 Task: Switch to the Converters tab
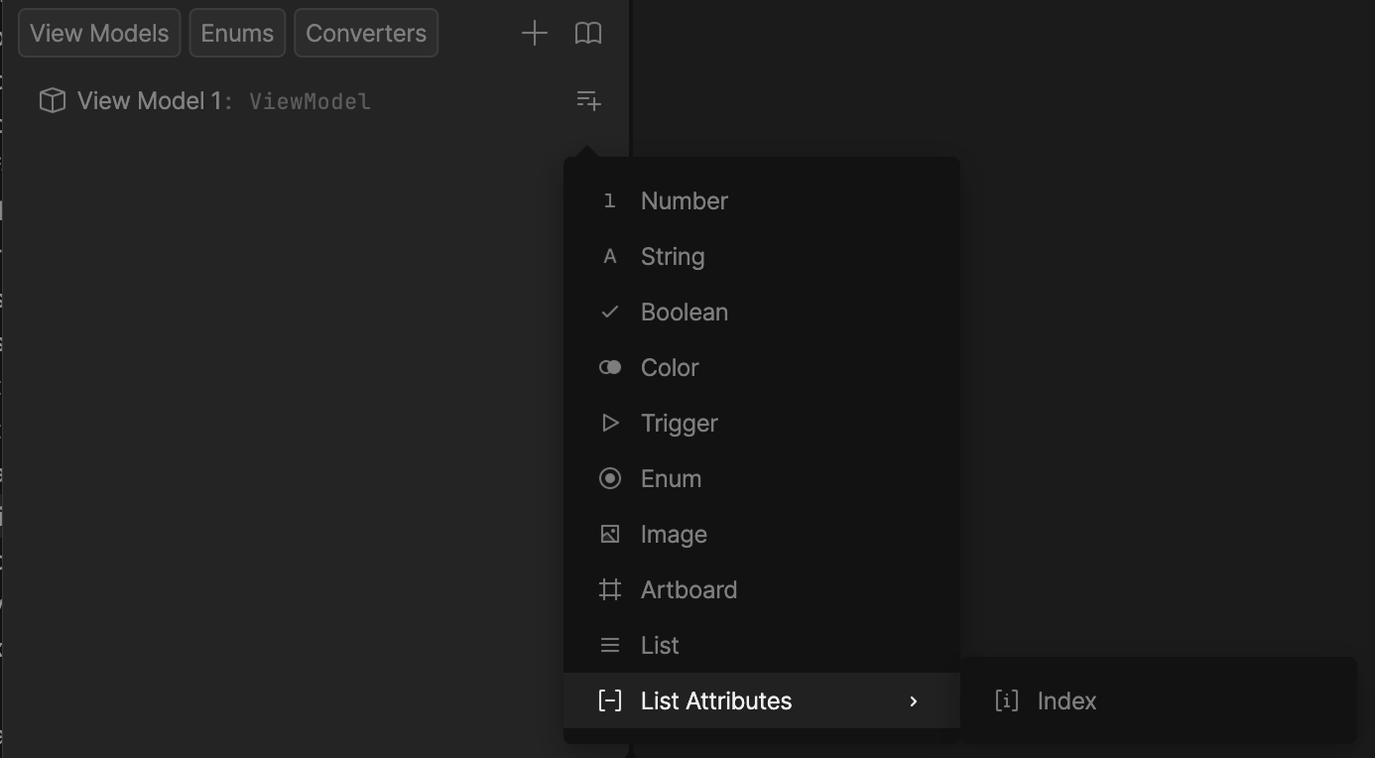[x=365, y=34]
